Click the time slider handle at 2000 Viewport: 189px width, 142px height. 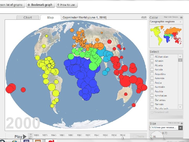(x=123, y=138)
